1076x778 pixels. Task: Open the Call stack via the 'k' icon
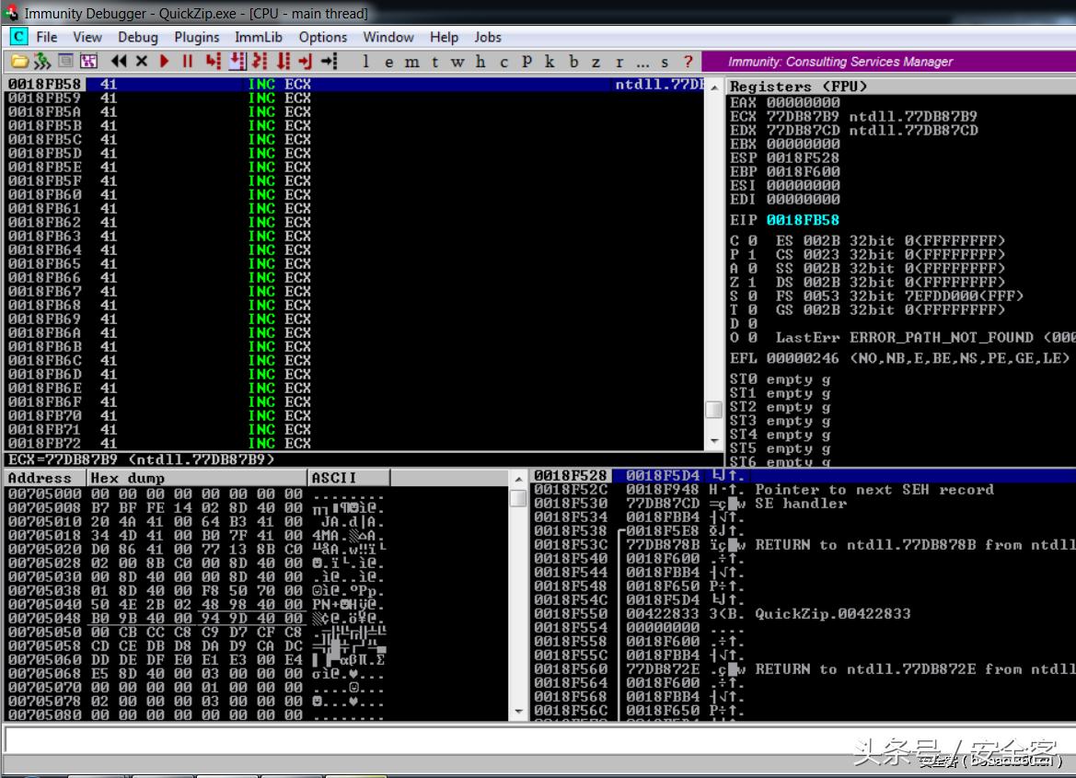(550, 62)
